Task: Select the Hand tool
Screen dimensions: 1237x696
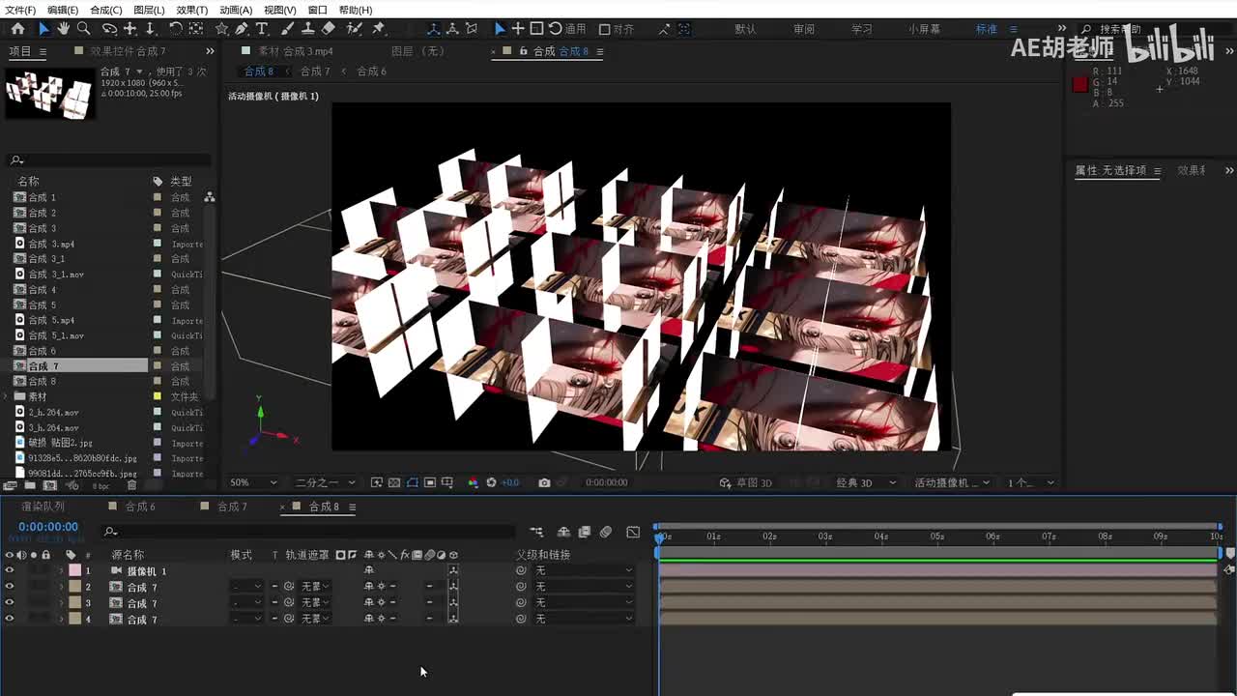Action: point(63,29)
